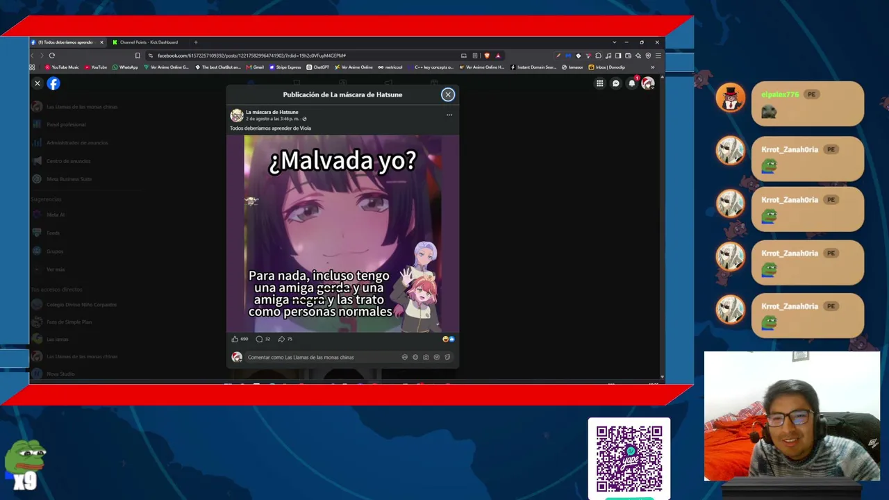
Task: Like the post with the thumbs-up icon
Action: coord(235,339)
